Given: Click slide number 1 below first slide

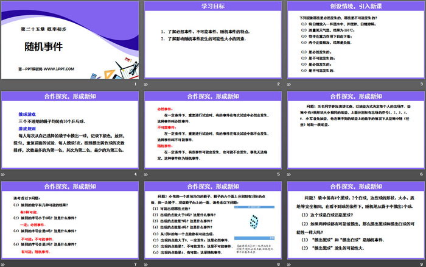Looking at the screenshot, I should 135,84.
